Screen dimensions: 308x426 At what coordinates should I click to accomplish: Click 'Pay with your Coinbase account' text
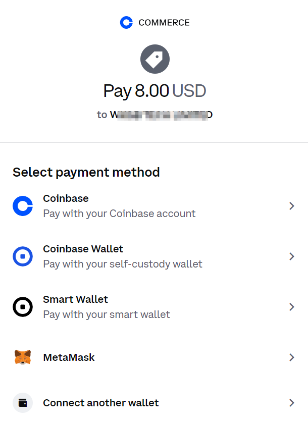(119, 214)
